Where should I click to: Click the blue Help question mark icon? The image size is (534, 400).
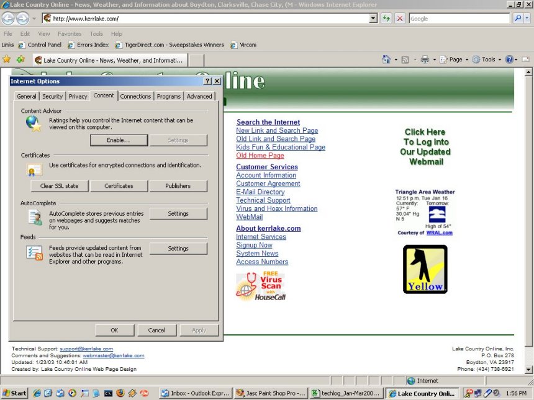pos(509,60)
